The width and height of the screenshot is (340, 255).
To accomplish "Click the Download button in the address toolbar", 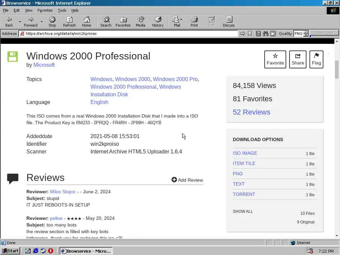I will (x=324, y=33).
